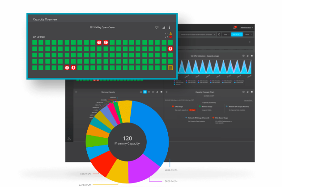Click the left red alert tile in the top grid row
Screen dimensions: 311x187
pos(99,42)
